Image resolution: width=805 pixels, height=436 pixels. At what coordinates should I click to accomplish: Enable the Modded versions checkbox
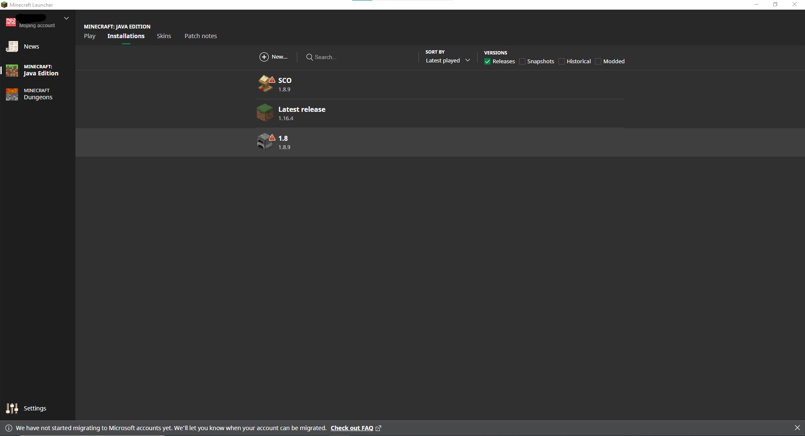click(x=598, y=62)
